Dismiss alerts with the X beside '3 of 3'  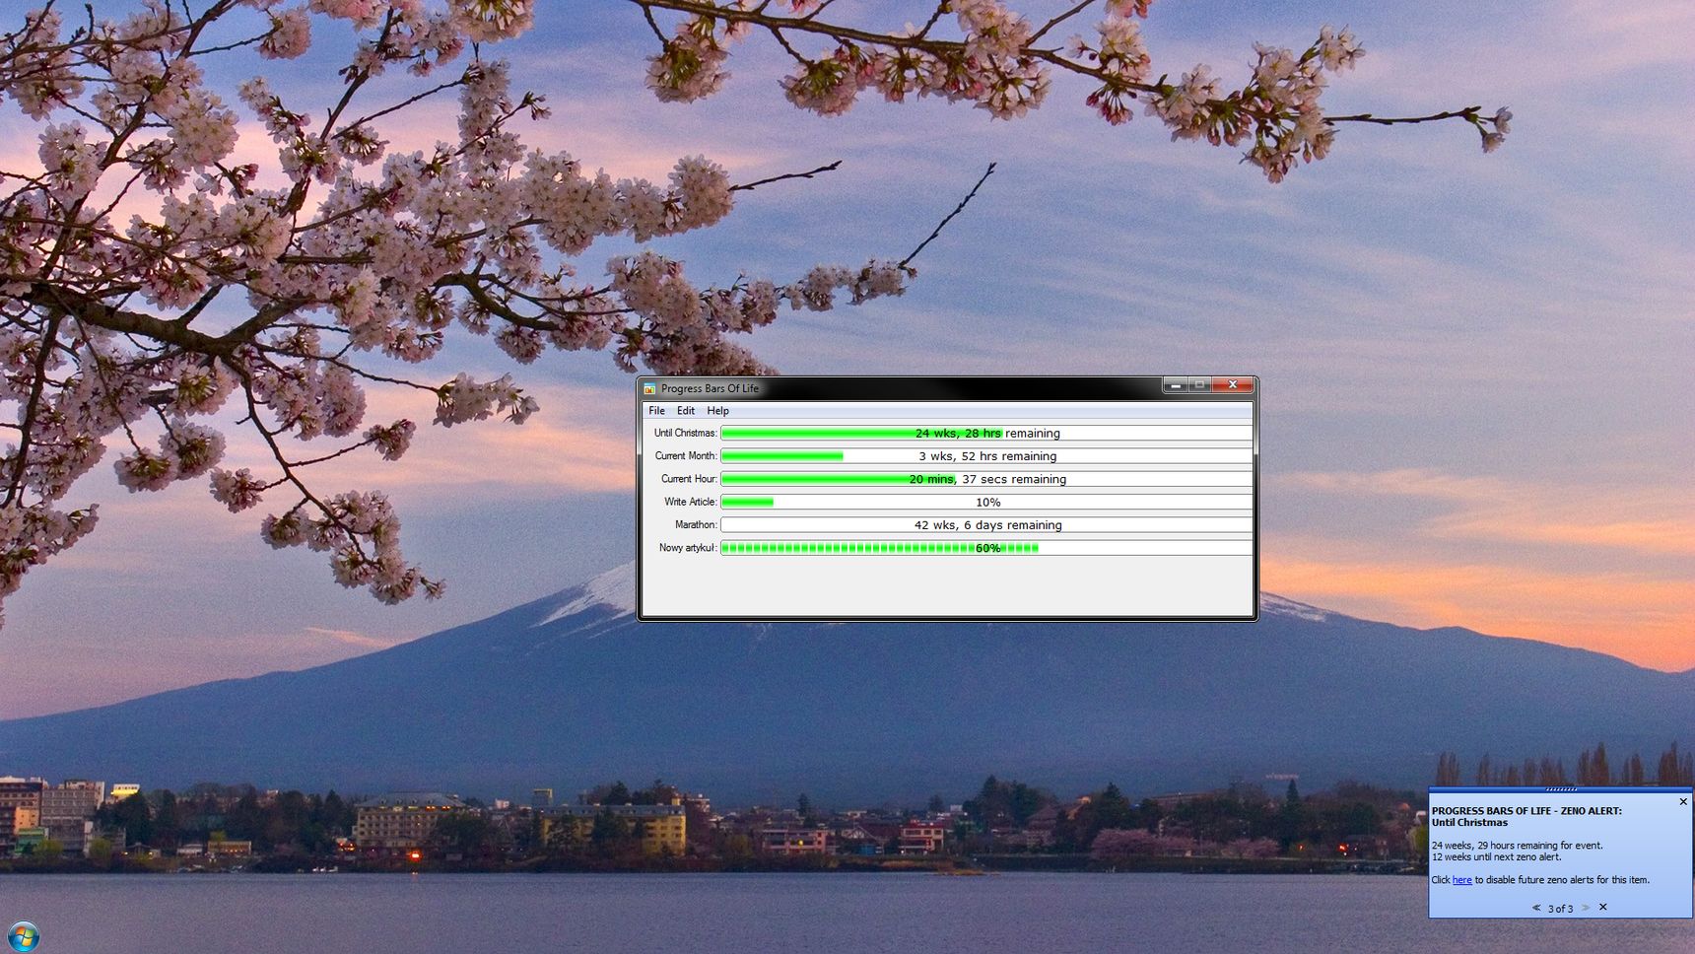coord(1602,907)
